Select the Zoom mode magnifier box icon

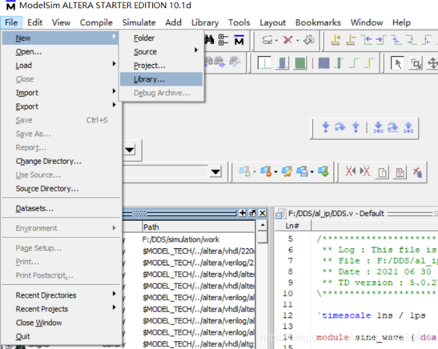point(416,63)
